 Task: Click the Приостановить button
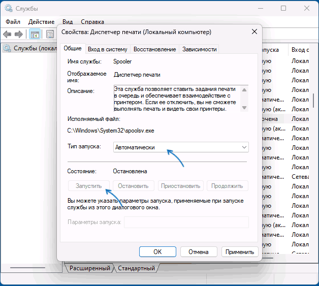(x=181, y=186)
